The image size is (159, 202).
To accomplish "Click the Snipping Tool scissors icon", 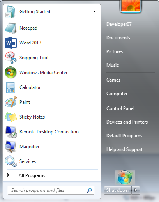I will pos(11,58).
